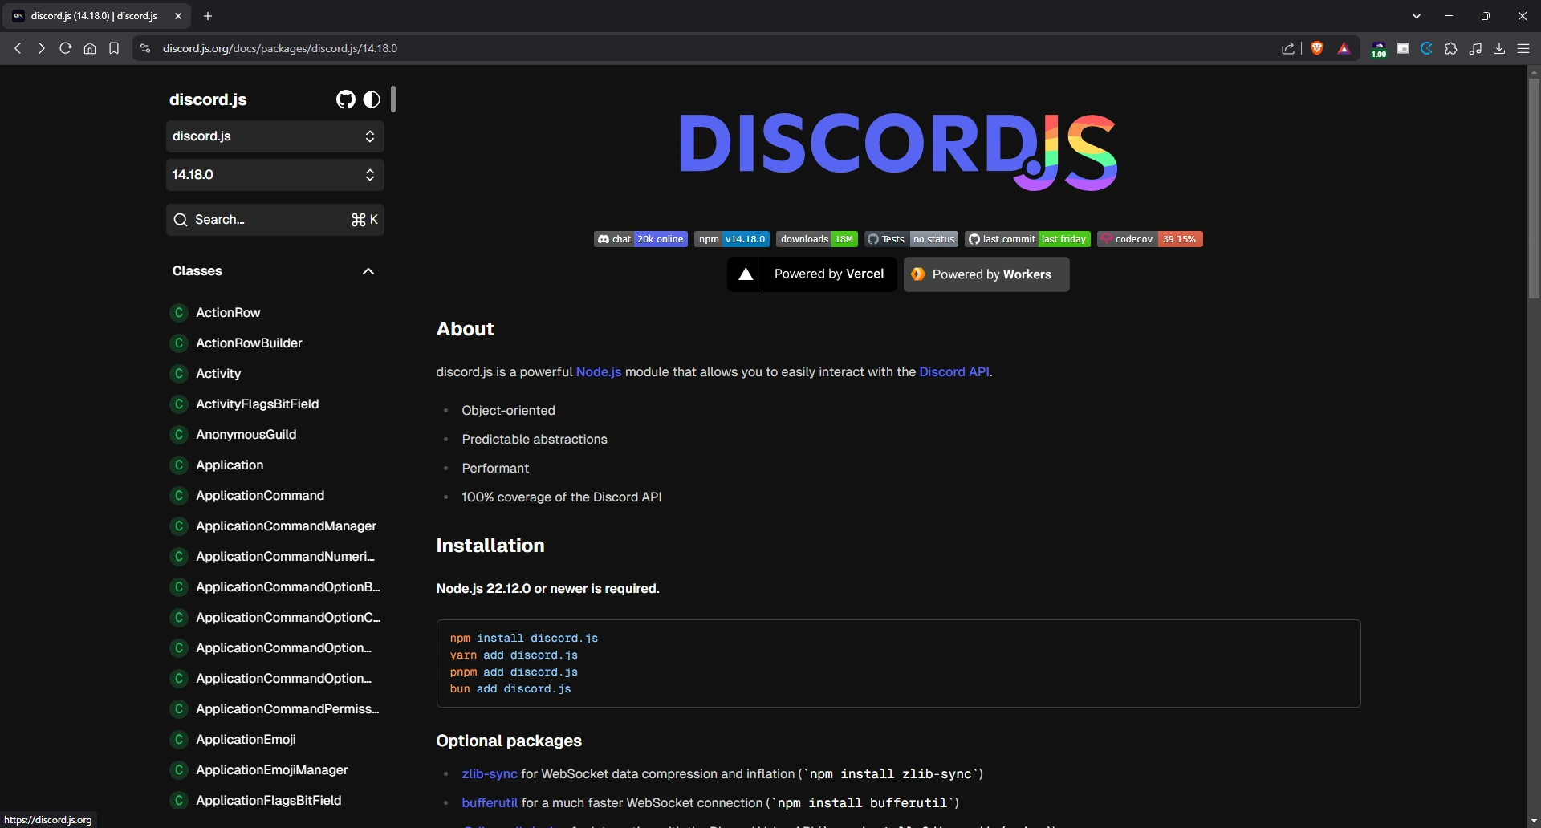Click the page vertical scrollbar thumb
The image size is (1541, 828).
pyautogui.click(x=1534, y=189)
